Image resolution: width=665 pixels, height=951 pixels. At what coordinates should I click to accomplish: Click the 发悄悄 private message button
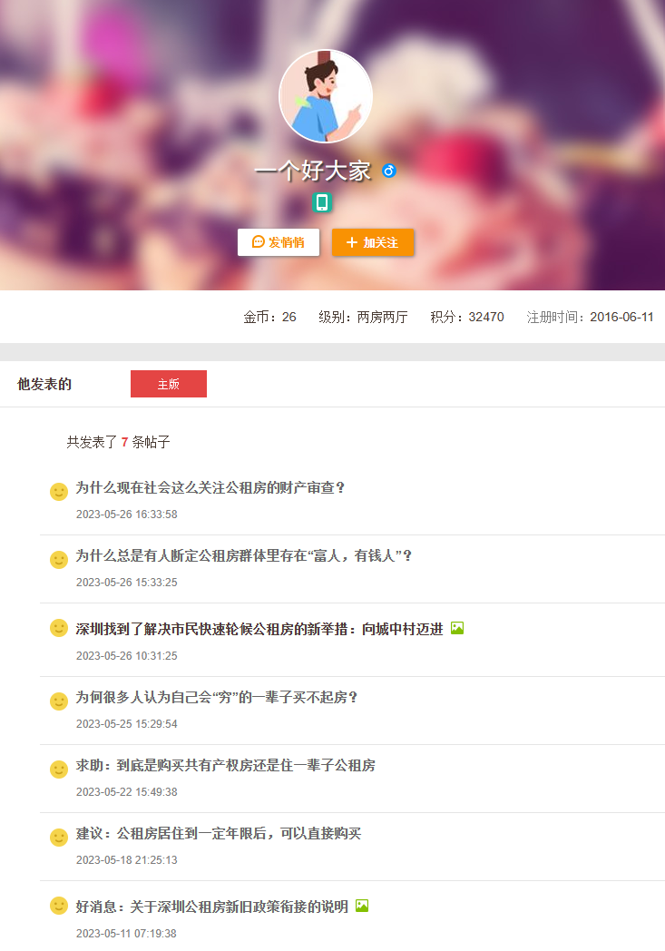(x=279, y=242)
